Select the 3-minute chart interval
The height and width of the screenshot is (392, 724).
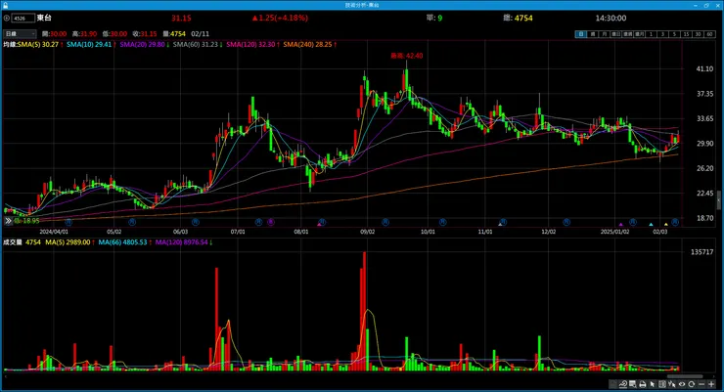pyautogui.click(x=662, y=34)
